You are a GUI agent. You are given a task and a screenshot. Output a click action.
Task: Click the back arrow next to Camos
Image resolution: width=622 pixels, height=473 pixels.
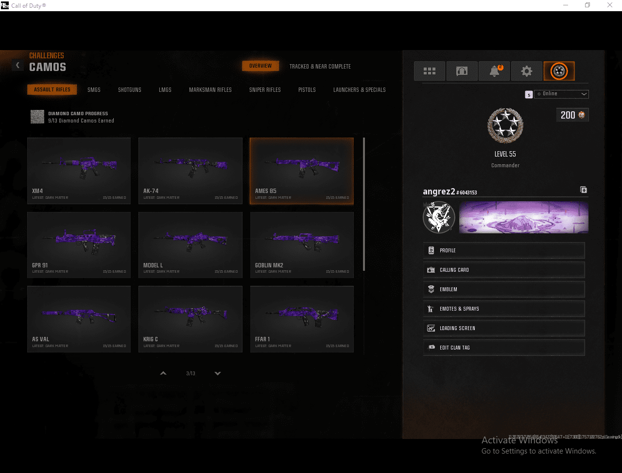pos(17,65)
